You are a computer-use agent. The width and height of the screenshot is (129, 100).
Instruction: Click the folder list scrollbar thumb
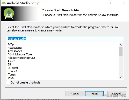120,51
